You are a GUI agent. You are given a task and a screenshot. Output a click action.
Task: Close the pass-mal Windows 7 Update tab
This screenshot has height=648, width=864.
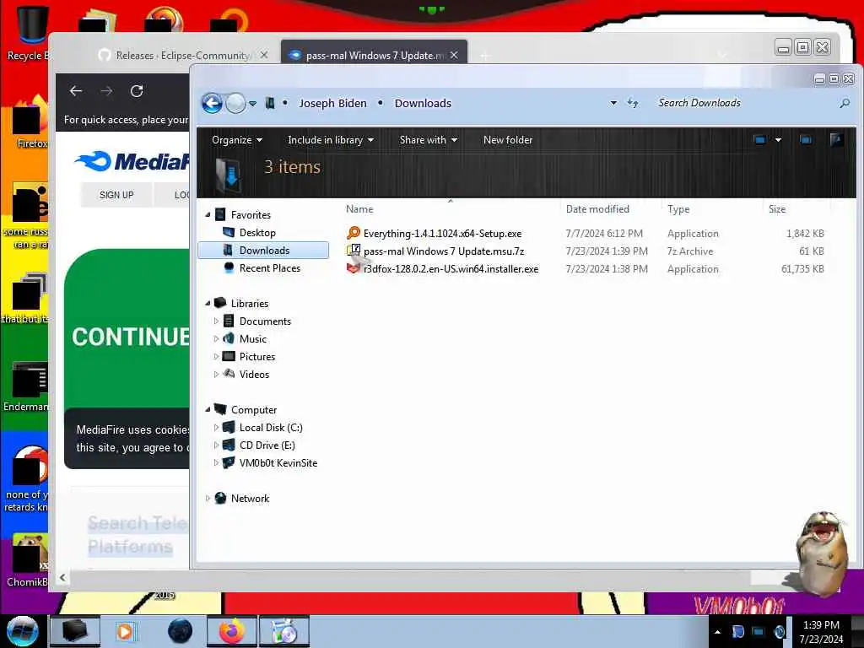(453, 55)
